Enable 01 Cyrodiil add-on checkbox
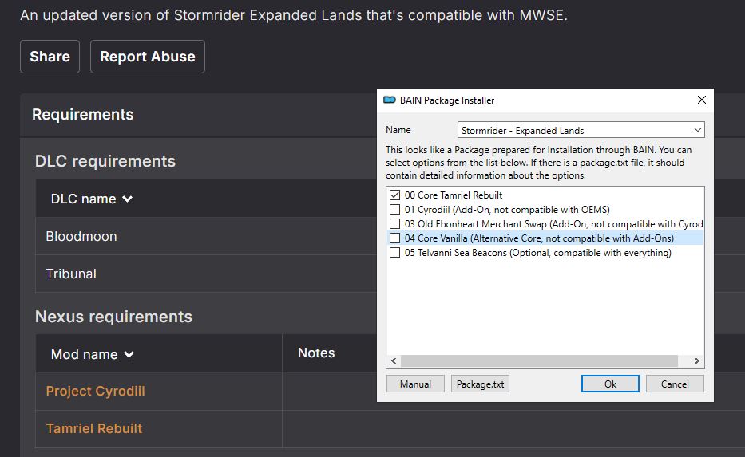Image resolution: width=745 pixels, height=457 pixels. (394, 209)
